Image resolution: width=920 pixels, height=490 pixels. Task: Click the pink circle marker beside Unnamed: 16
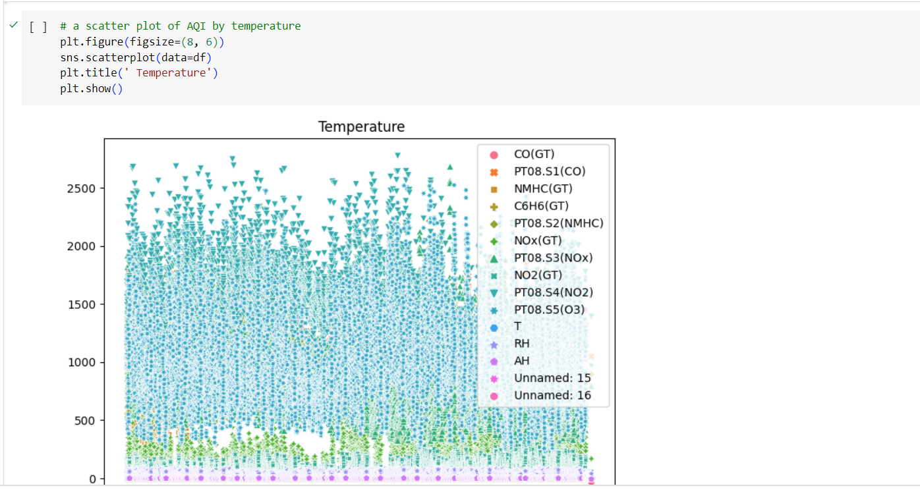click(494, 396)
